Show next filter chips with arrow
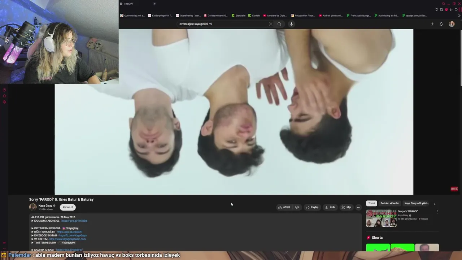The height and width of the screenshot is (260, 462). (x=434, y=204)
